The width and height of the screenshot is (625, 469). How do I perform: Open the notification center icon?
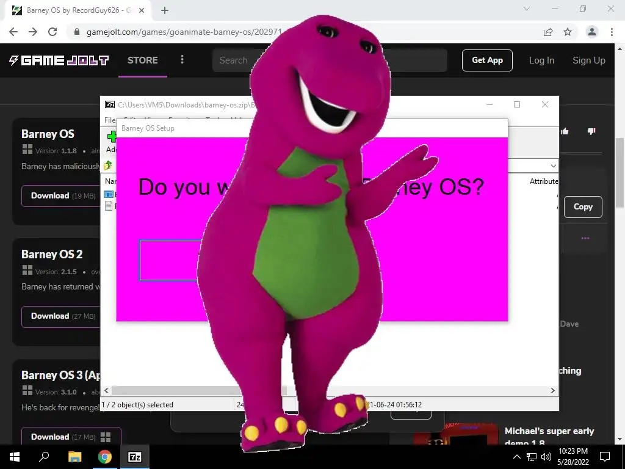pos(605,457)
